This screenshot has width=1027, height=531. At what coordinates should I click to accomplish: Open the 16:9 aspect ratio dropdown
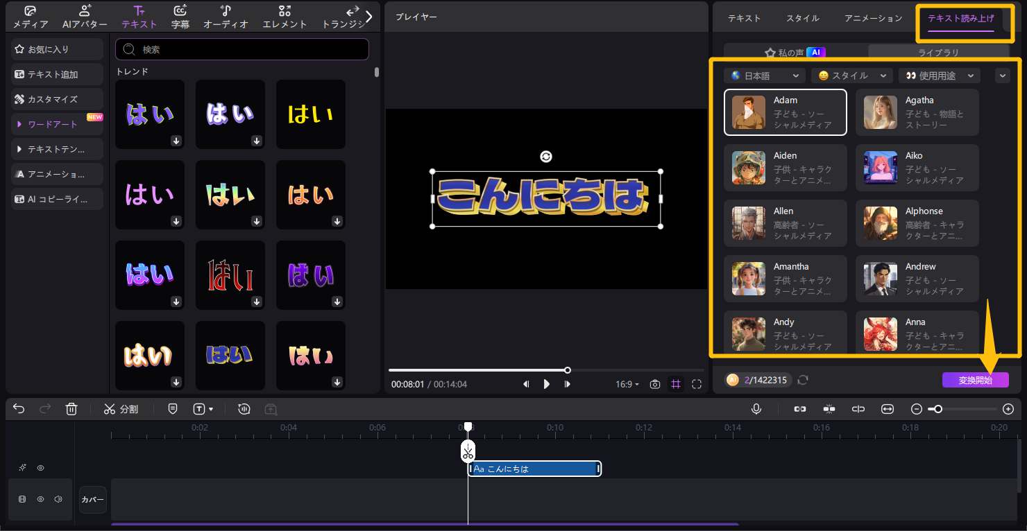(626, 384)
